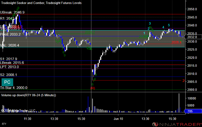Click the cyan count number 3
This screenshot has width=202, height=127.
[150, 23]
